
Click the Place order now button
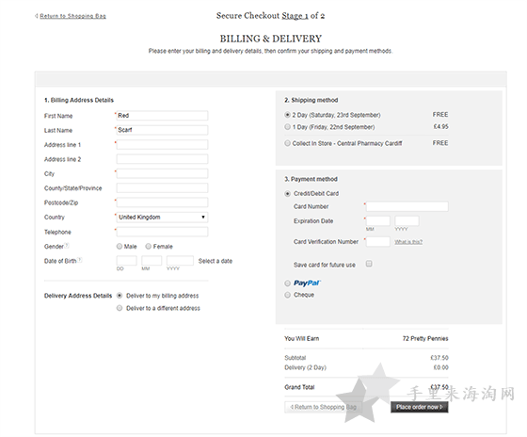point(419,407)
